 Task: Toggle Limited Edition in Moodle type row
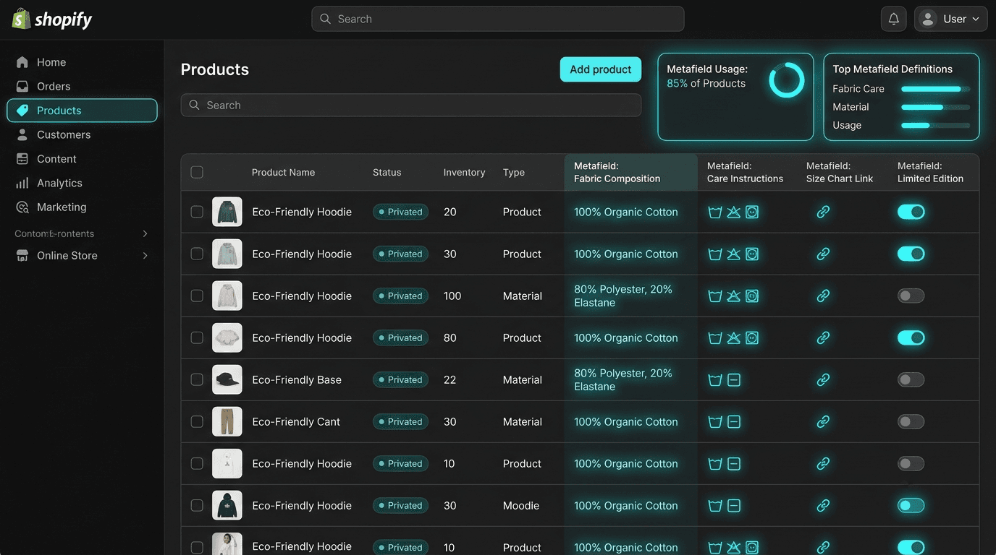911,505
